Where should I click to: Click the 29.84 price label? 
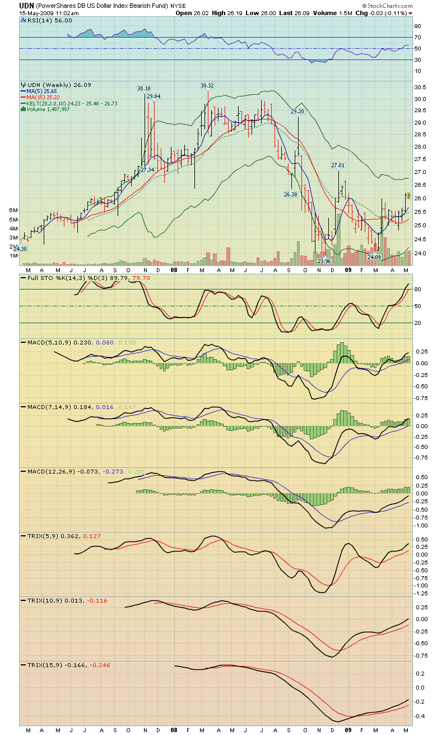coord(154,97)
